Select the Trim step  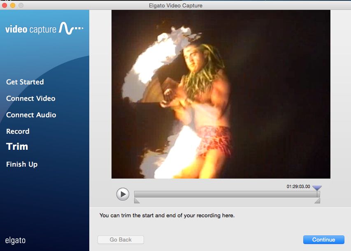17,146
